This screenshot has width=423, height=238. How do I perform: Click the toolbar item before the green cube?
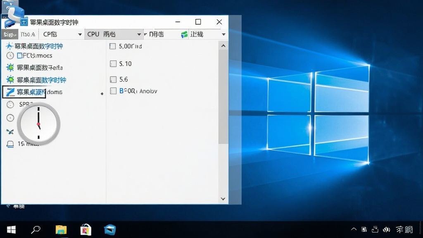[157, 34]
